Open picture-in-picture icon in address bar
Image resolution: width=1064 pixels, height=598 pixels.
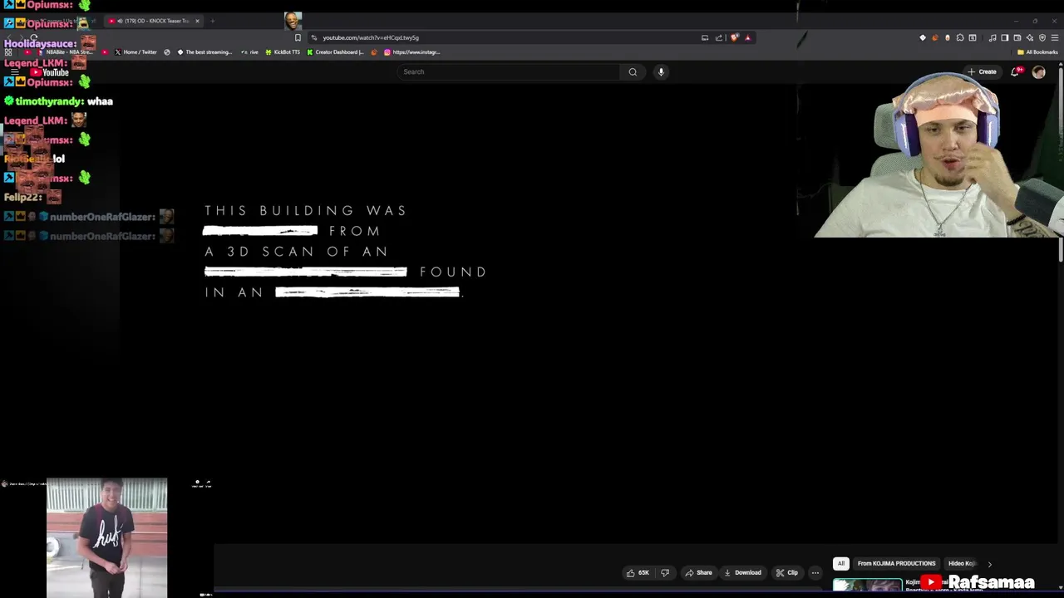(705, 37)
